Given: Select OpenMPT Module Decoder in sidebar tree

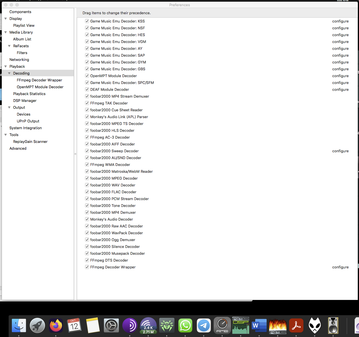Looking at the screenshot, I should point(40,87).
